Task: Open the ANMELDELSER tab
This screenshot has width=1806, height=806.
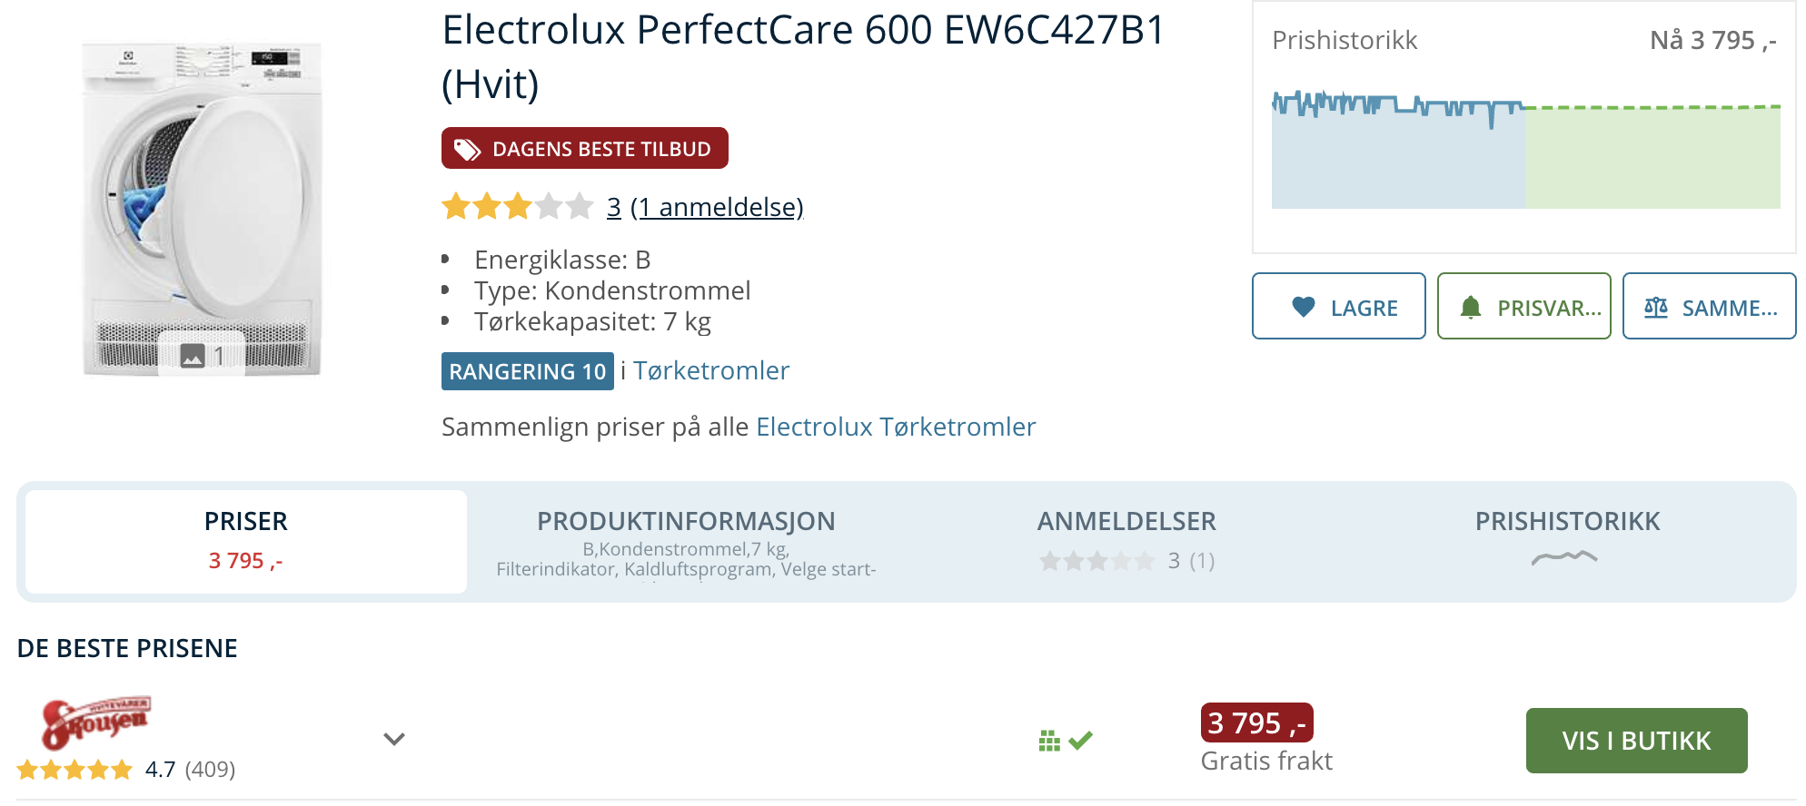Action: [x=1126, y=542]
